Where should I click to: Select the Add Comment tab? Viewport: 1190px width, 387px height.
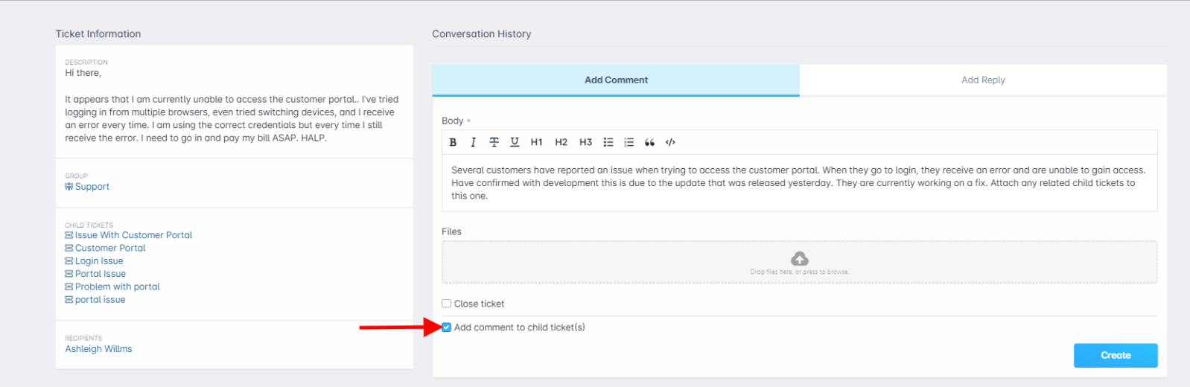(616, 80)
